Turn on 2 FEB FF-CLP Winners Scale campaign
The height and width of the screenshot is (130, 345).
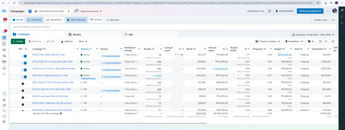pyautogui.click(x=24, y=84)
